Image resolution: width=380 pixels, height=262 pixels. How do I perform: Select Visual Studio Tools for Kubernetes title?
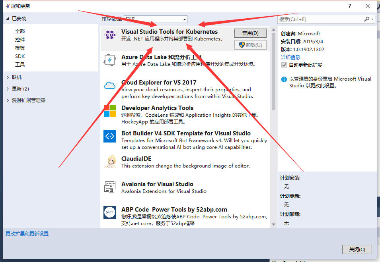pyautogui.click(x=170, y=32)
